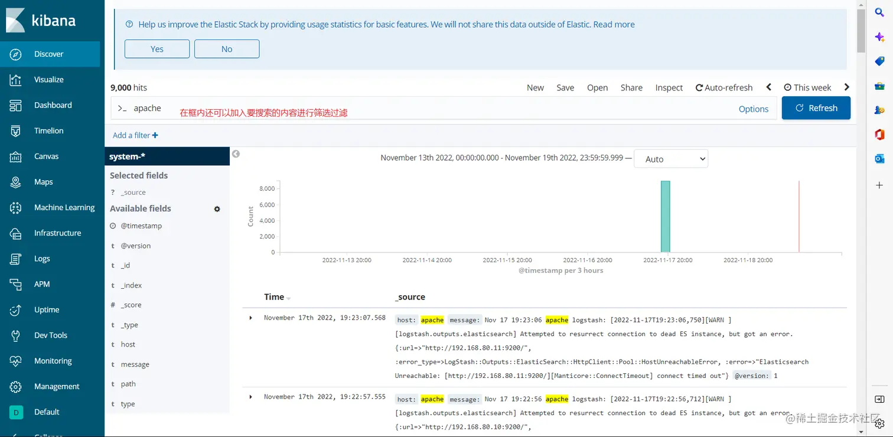Click the tall teal histogram bar
The image size is (893, 437).
tap(665, 216)
